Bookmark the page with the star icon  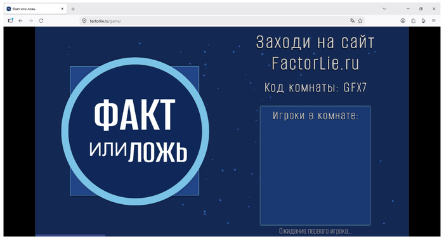(x=360, y=21)
